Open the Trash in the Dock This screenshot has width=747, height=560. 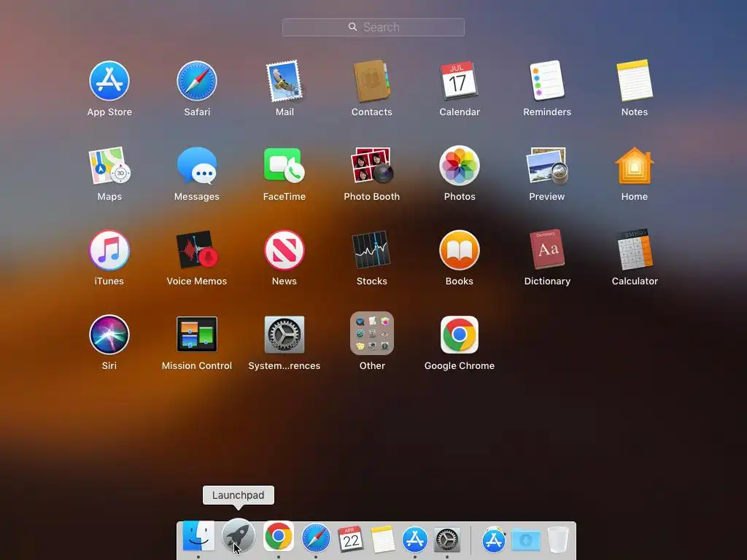(558, 540)
